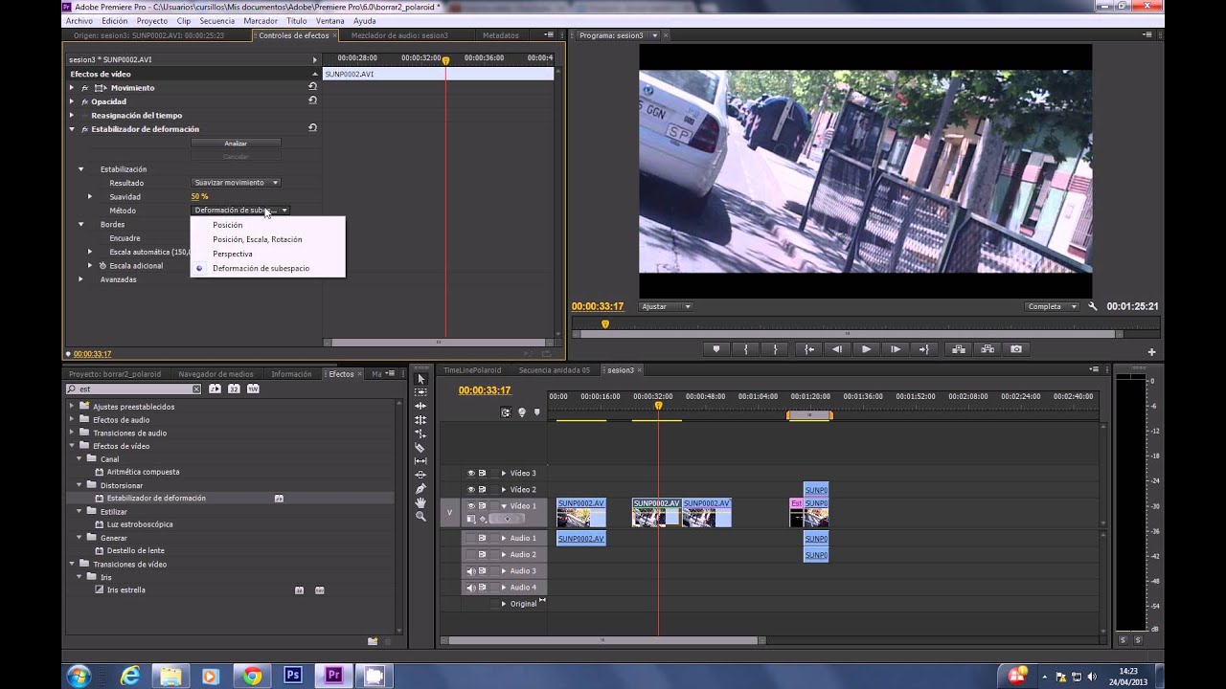Clear the effects search field
The width and height of the screenshot is (1226, 689).
point(196,389)
